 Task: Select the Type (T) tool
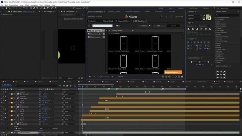(37, 8)
